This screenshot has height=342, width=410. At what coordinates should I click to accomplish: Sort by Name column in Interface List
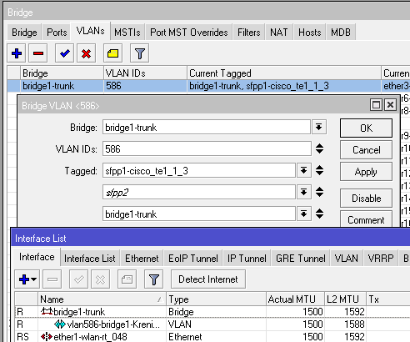coord(102,299)
